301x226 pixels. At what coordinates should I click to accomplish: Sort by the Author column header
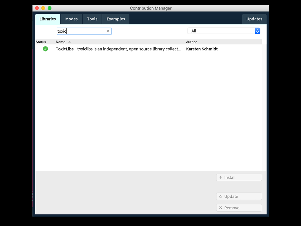[x=191, y=42]
